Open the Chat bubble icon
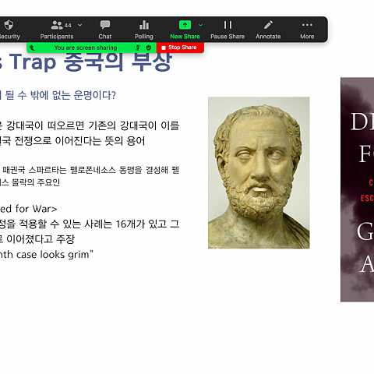Image resolution: width=374 pixels, height=374 pixels. [x=105, y=25]
